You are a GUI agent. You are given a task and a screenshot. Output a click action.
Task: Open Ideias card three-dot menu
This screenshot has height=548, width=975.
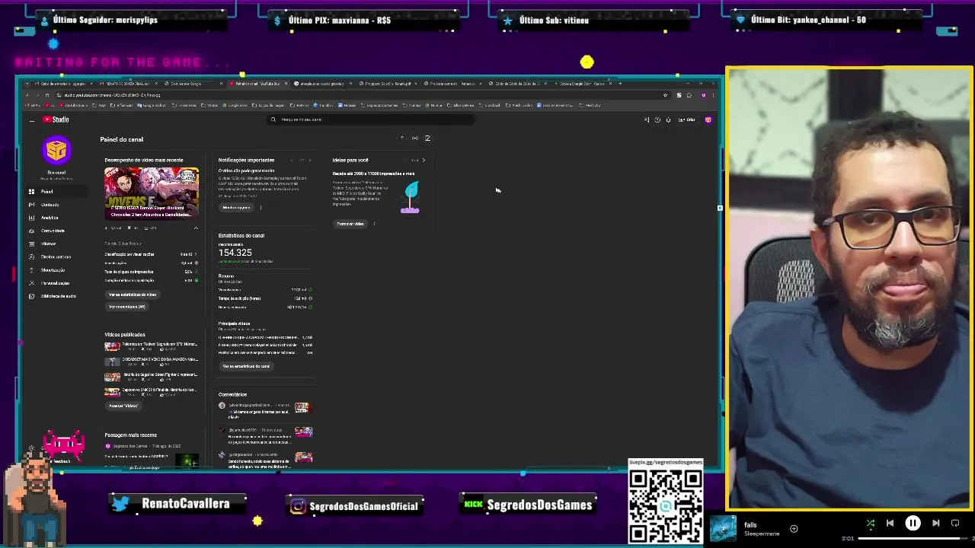374,224
